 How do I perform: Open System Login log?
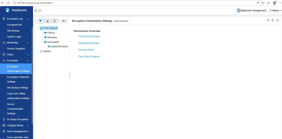pyautogui.click(x=14, y=37)
